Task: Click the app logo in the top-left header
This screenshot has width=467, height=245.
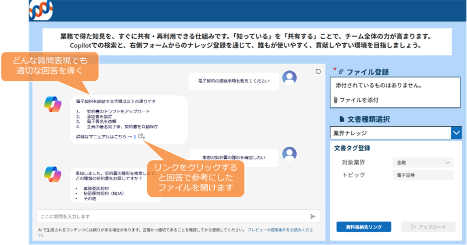Action: [40, 10]
